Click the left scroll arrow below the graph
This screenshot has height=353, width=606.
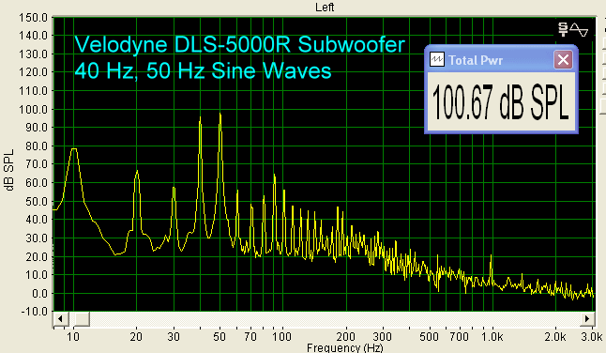[60, 319]
